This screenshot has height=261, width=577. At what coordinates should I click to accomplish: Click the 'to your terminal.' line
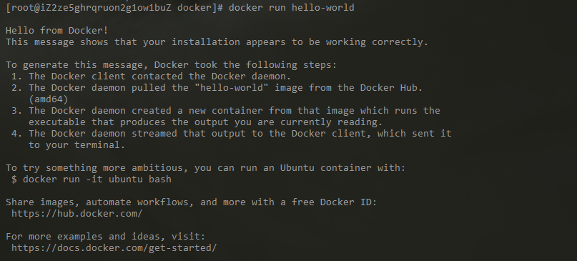pos(77,145)
